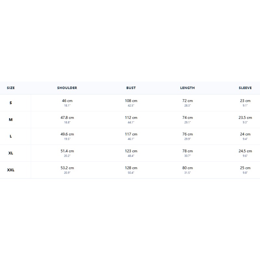Click the SIZE column header
Screen dimensions: 260x260
pyautogui.click(x=11, y=88)
